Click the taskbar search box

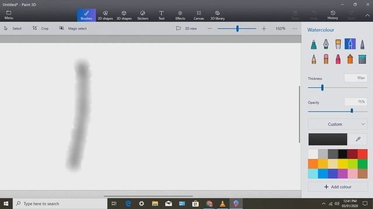click(60, 204)
